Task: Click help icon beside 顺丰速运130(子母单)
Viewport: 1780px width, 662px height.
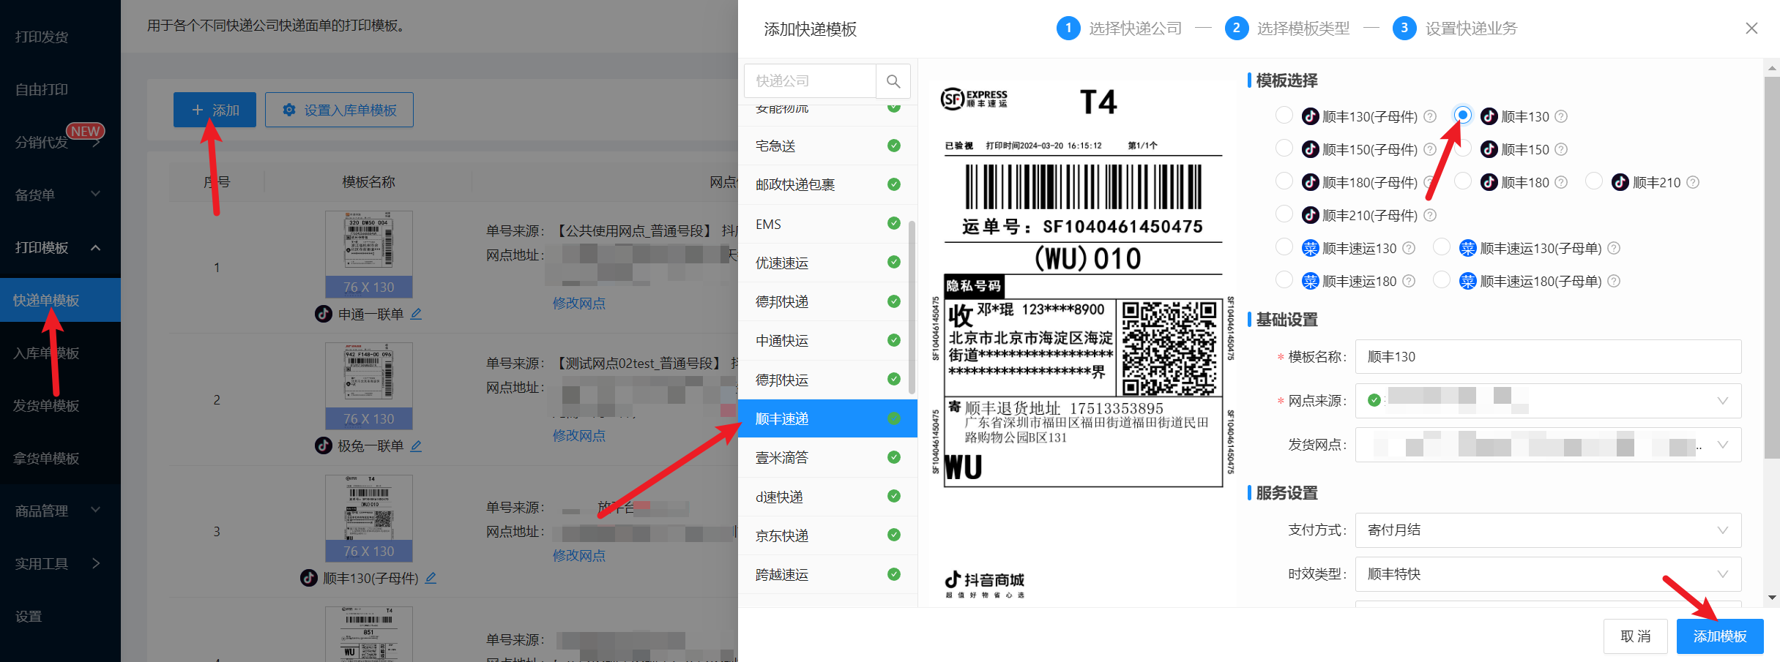Action: 1614,248
